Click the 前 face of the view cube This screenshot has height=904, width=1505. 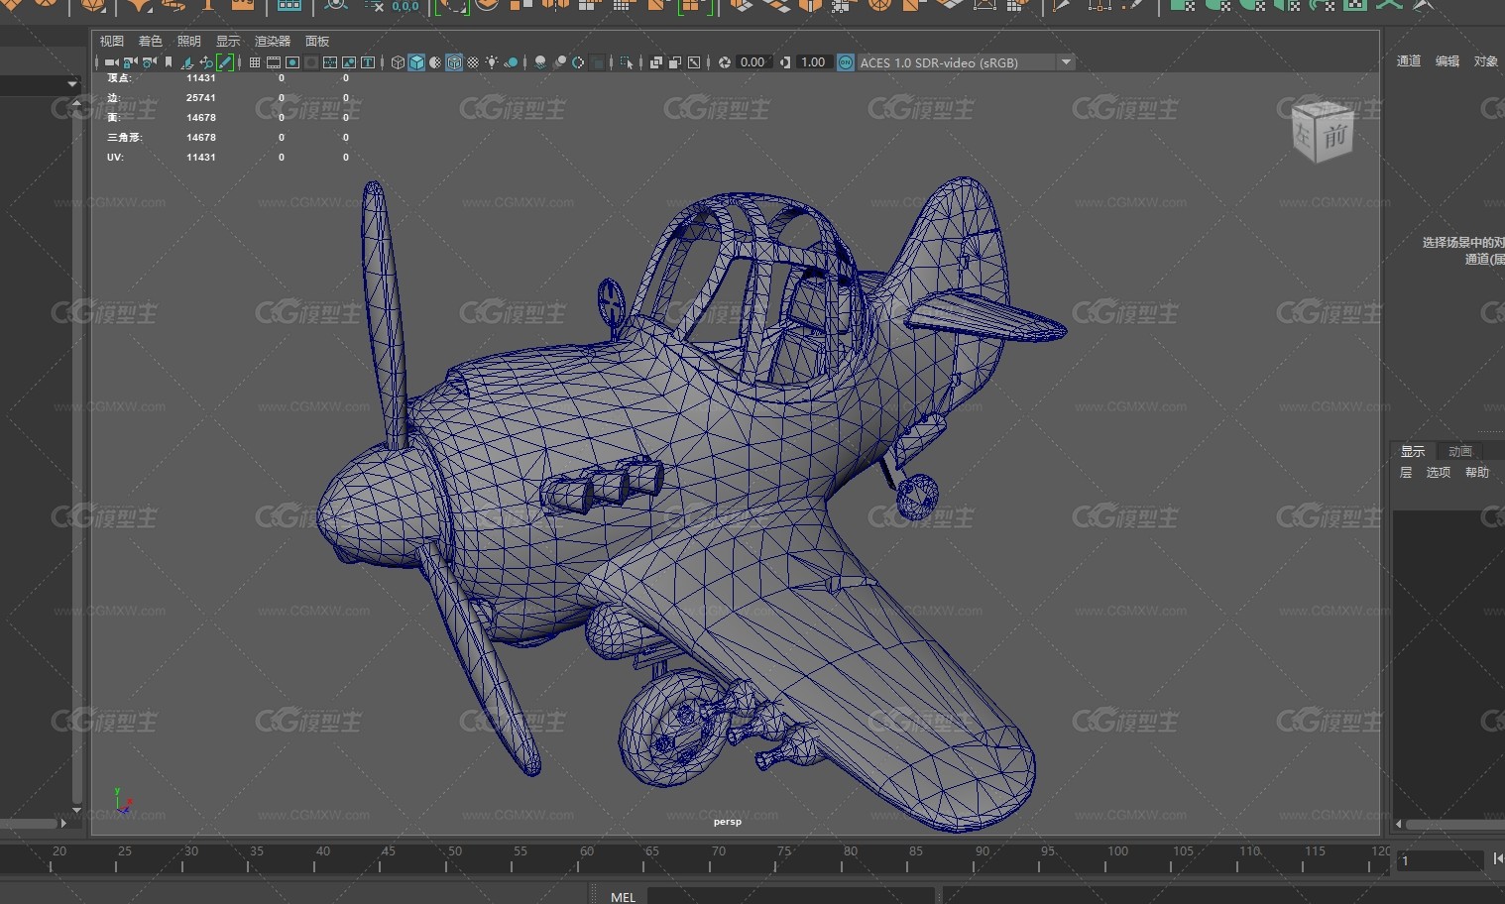point(1335,137)
